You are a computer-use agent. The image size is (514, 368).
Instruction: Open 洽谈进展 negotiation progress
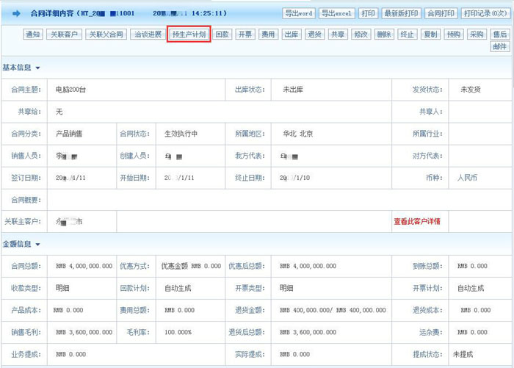click(x=147, y=35)
